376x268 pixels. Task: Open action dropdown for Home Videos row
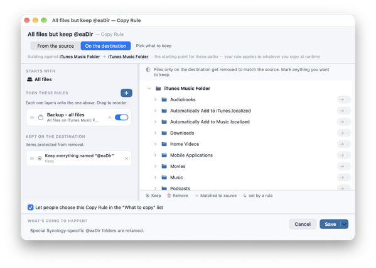[x=344, y=144]
